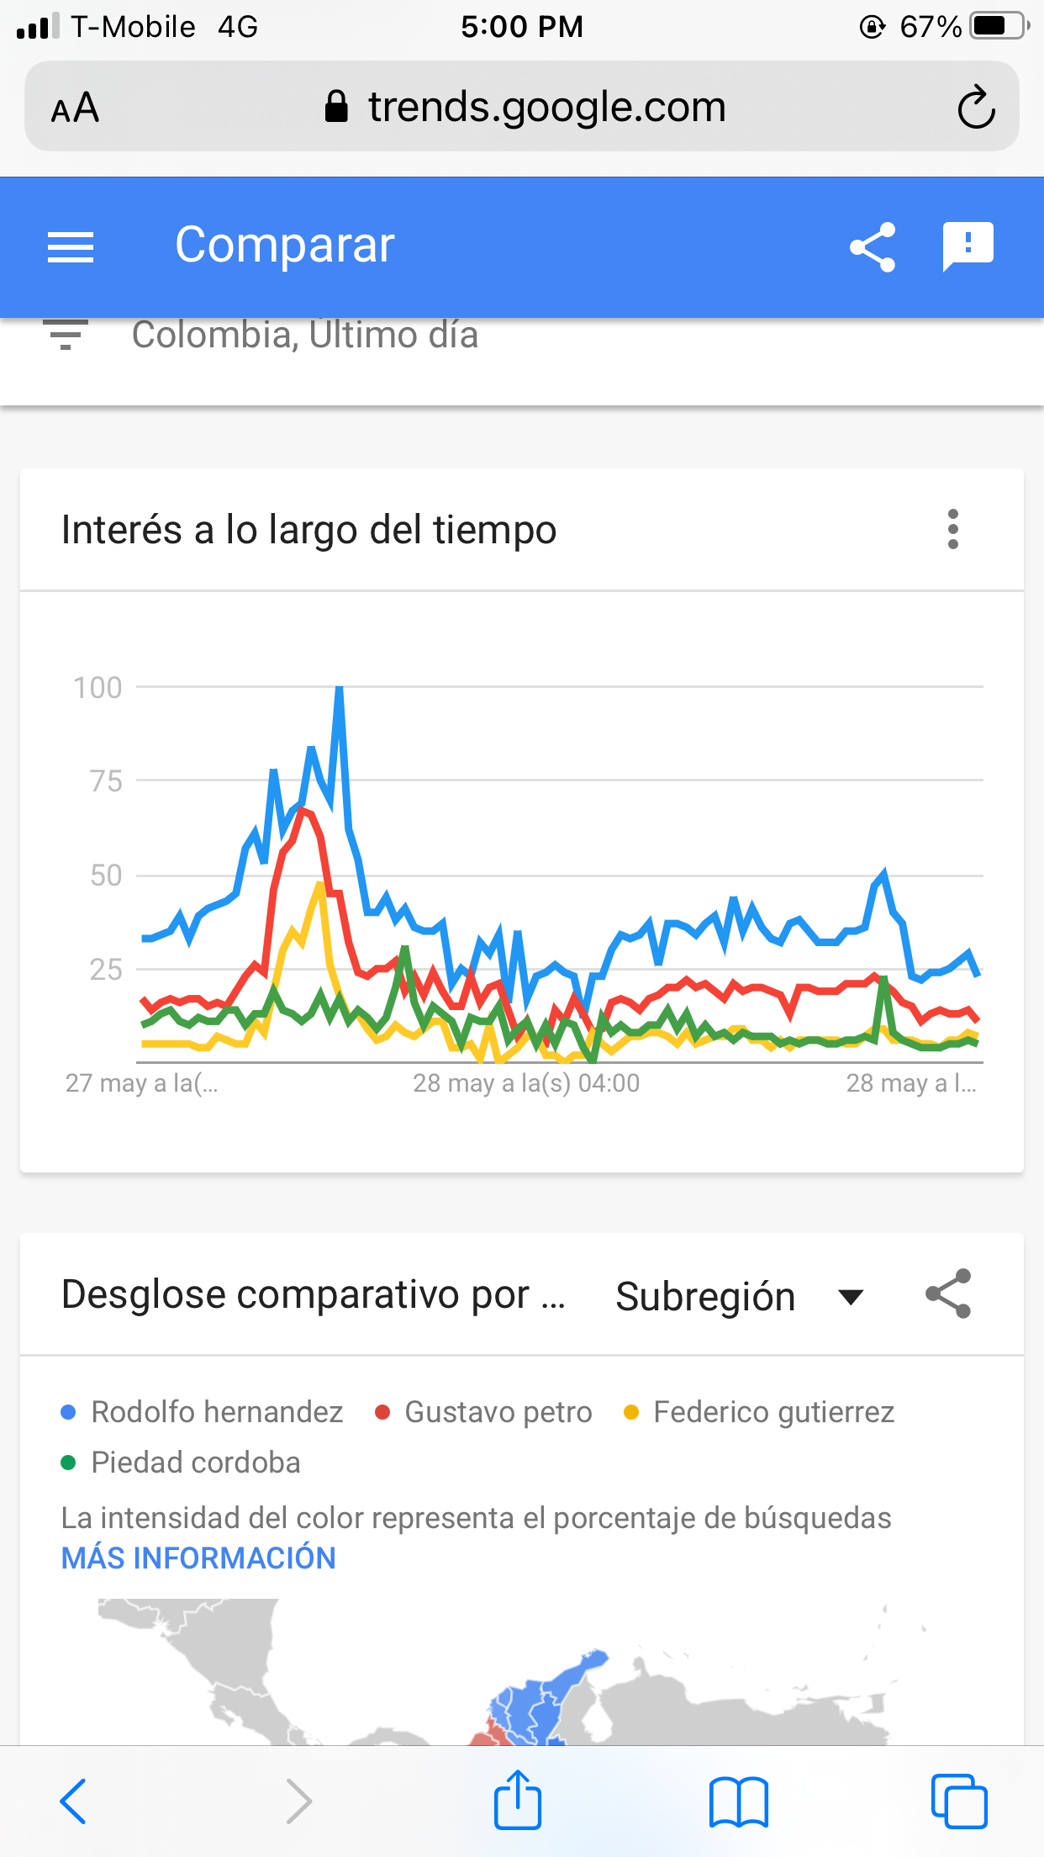Tap the 100-point peak on blue line
The image size is (1044, 1857).
(x=340, y=689)
